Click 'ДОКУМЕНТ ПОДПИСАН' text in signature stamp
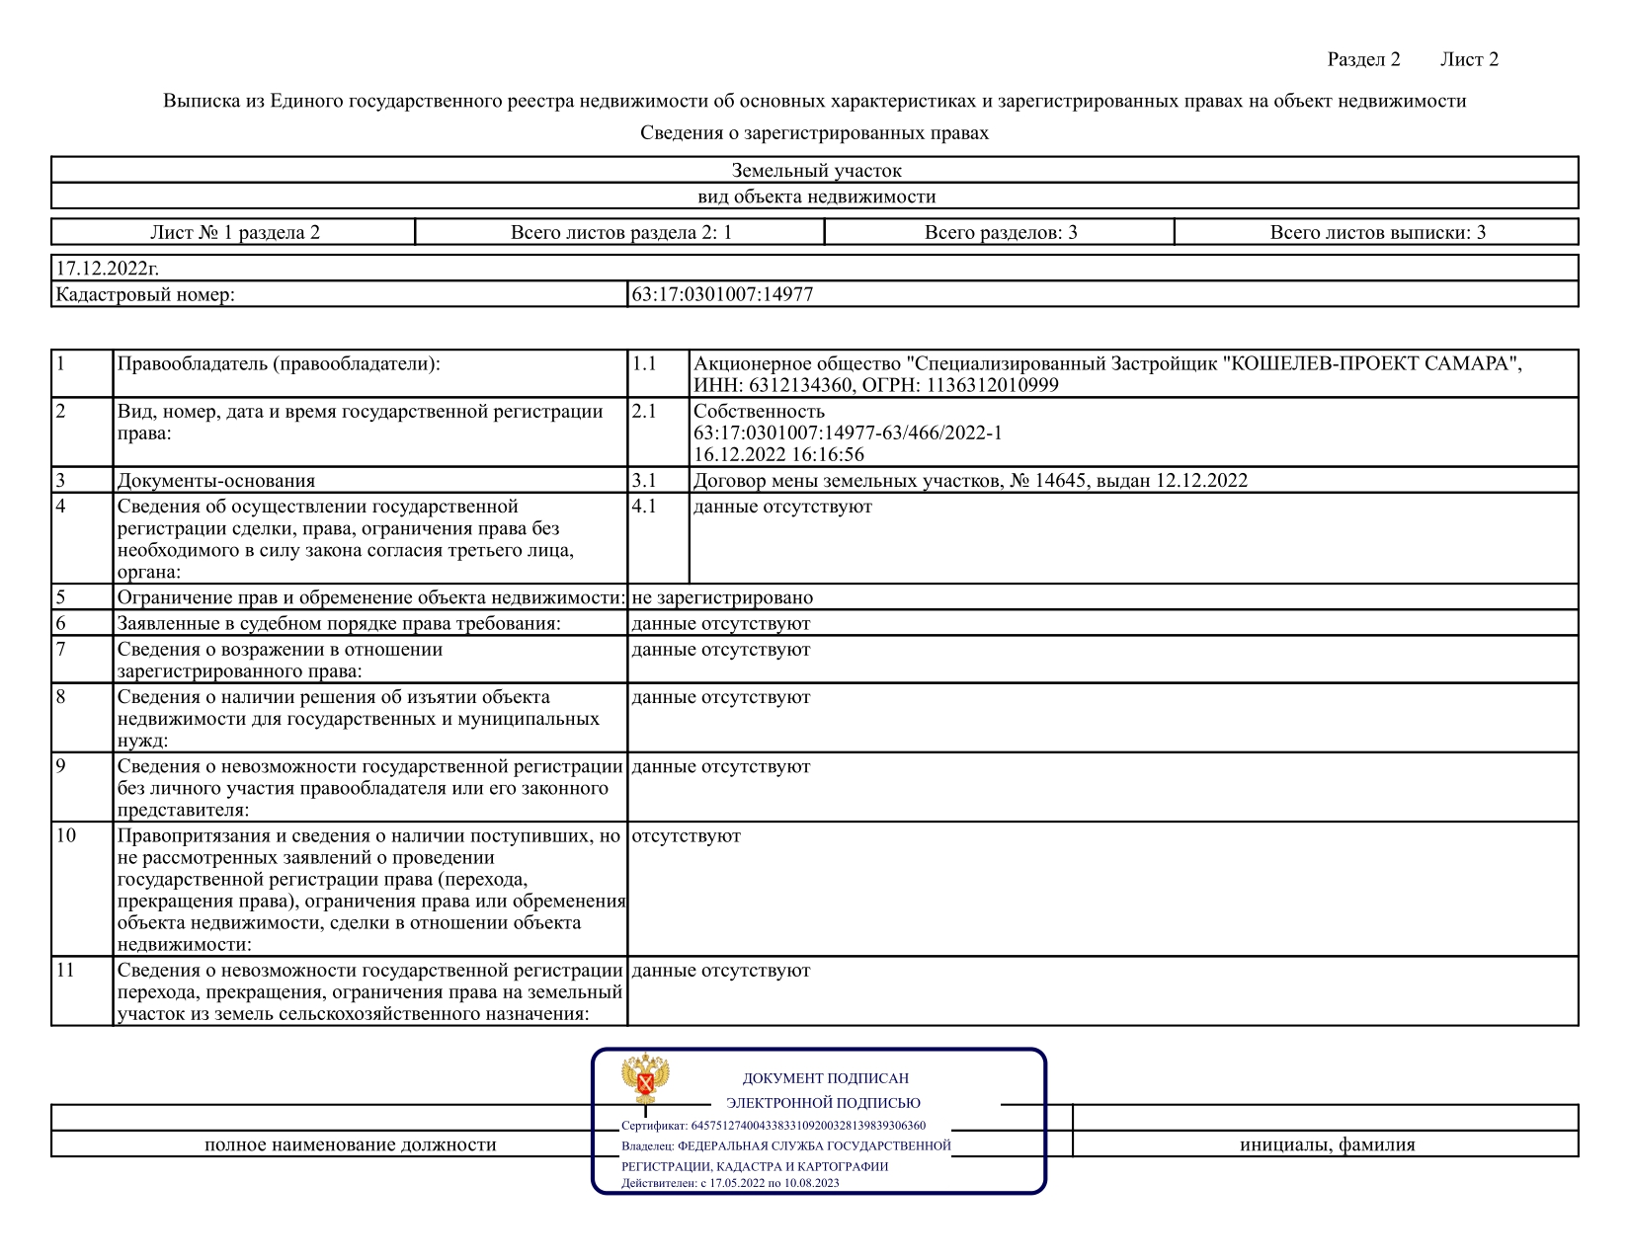 tap(825, 1078)
